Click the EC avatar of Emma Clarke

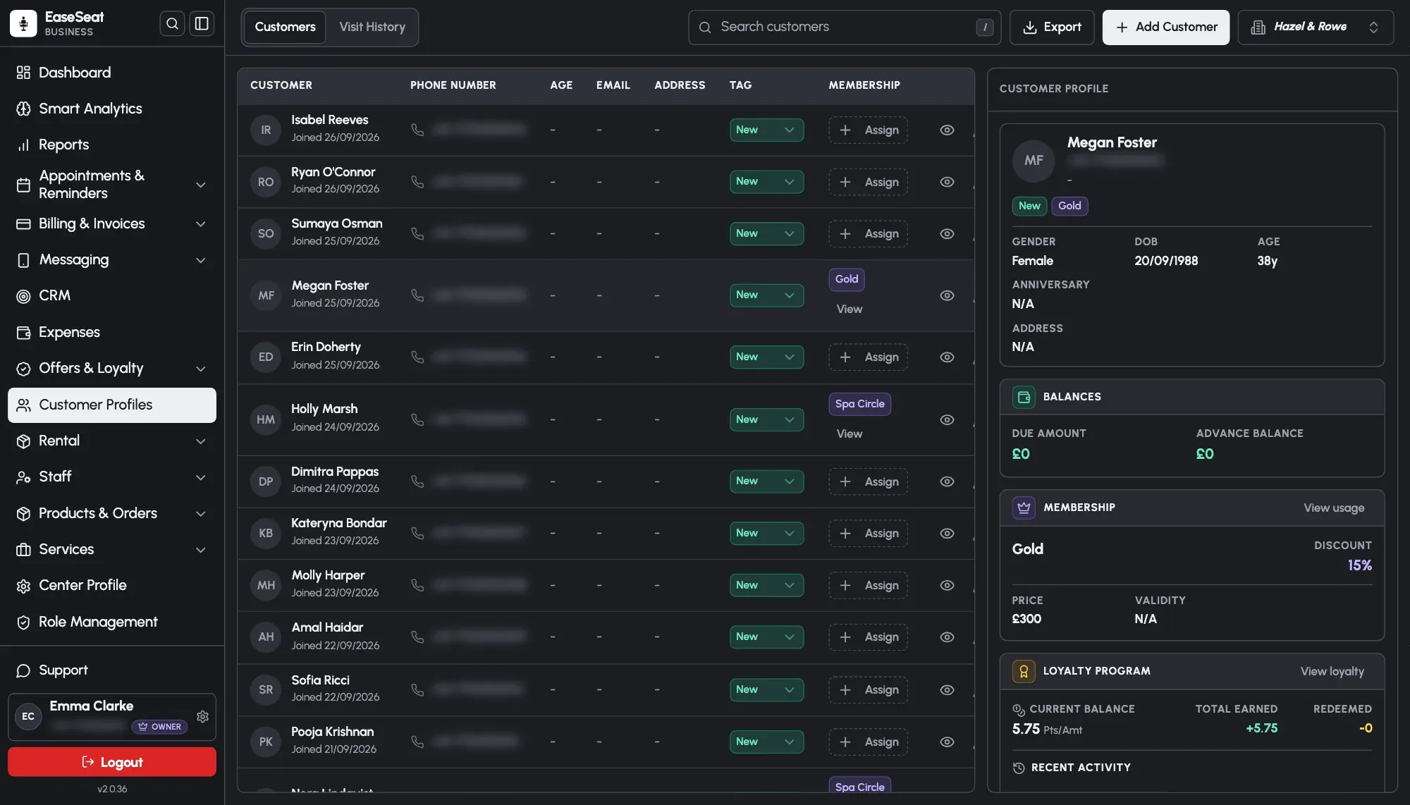pyautogui.click(x=28, y=717)
